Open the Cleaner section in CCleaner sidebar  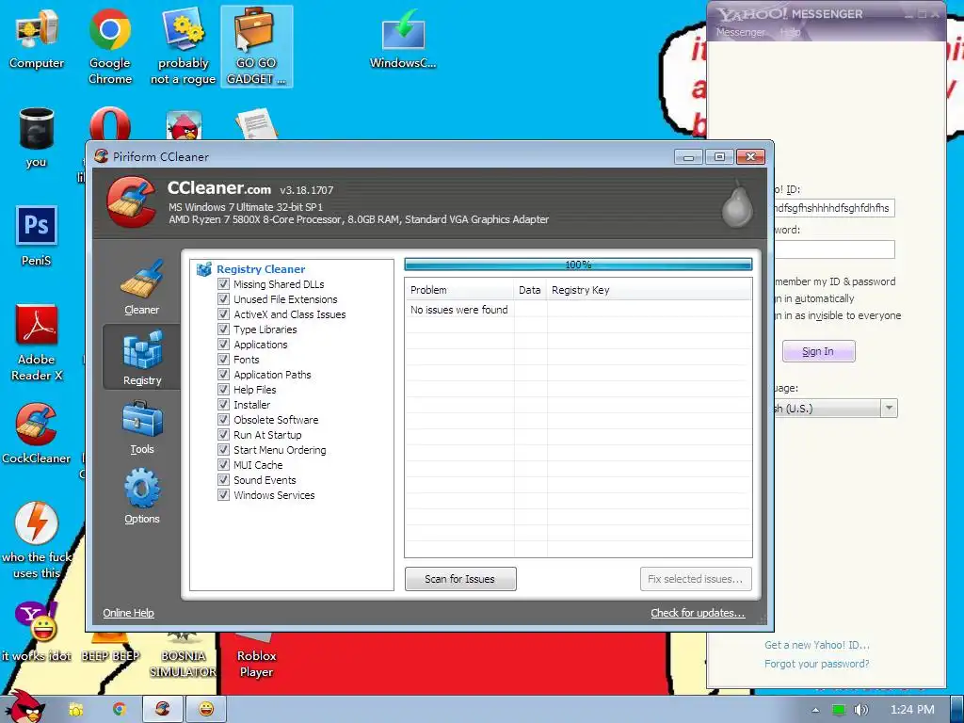coord(142,287)
